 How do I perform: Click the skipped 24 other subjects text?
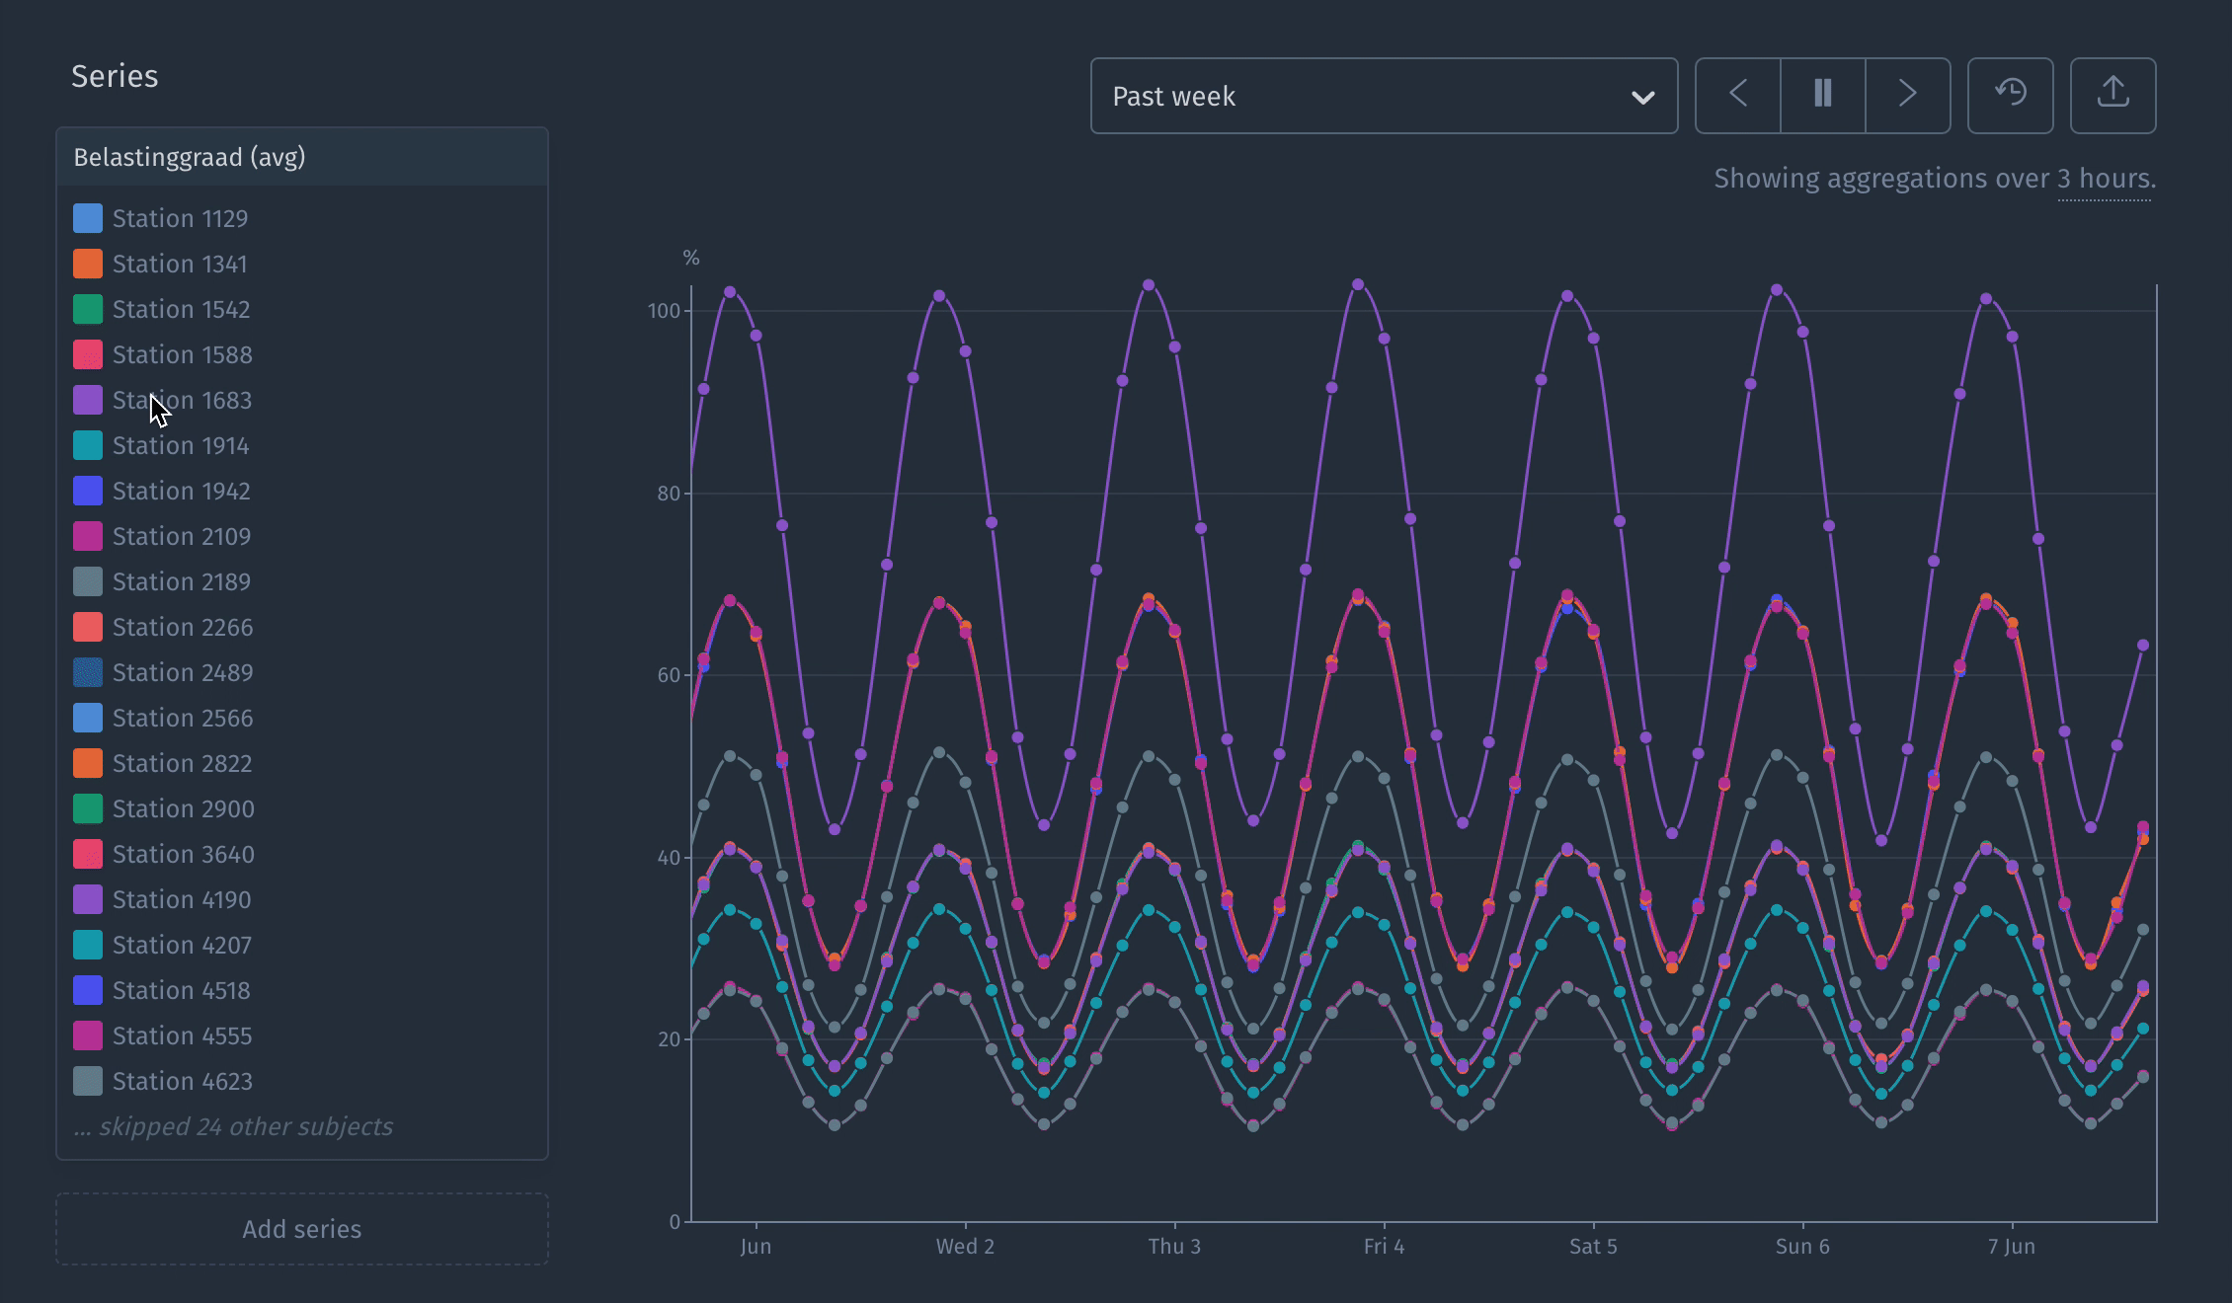233,1126
